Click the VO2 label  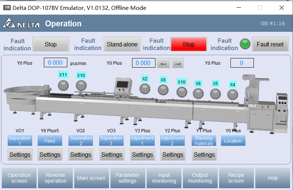coord(81,131)
